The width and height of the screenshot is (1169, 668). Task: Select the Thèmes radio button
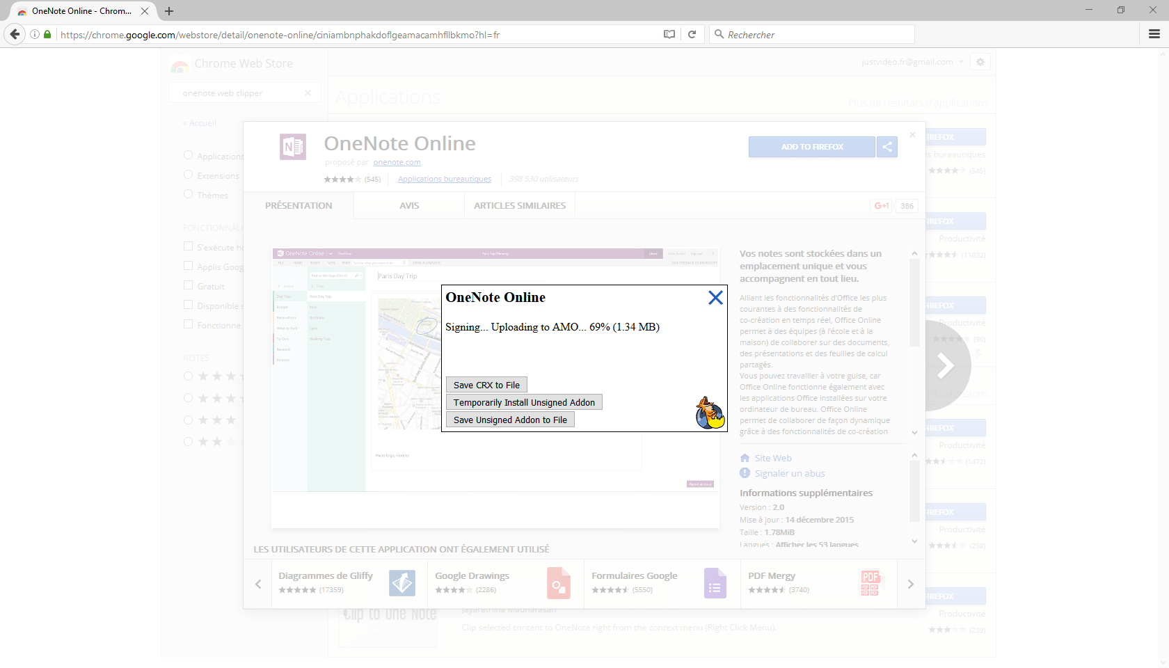coord(188,194)
